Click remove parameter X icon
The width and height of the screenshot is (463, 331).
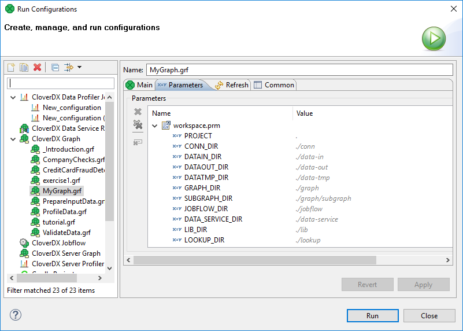click(138, 112)
